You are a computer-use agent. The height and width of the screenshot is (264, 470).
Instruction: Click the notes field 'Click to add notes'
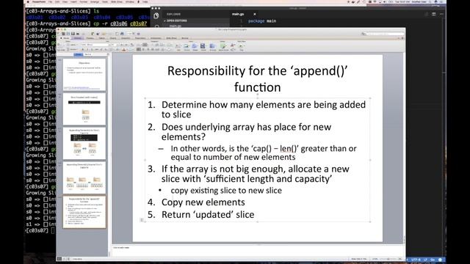[121, 248]
